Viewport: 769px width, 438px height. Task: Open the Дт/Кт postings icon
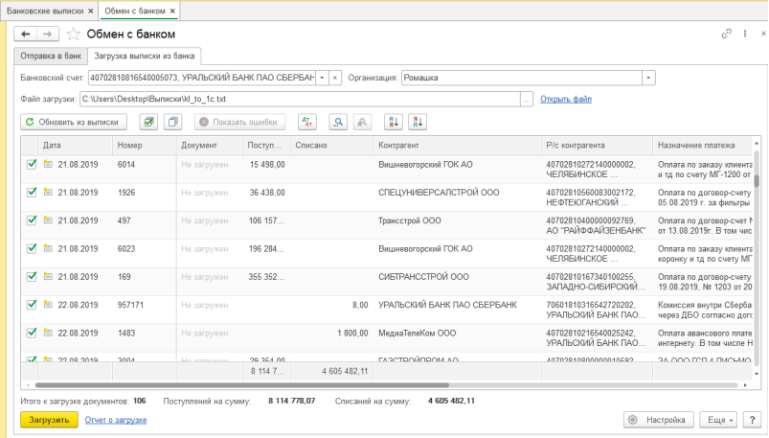click(x=307, y=122)
